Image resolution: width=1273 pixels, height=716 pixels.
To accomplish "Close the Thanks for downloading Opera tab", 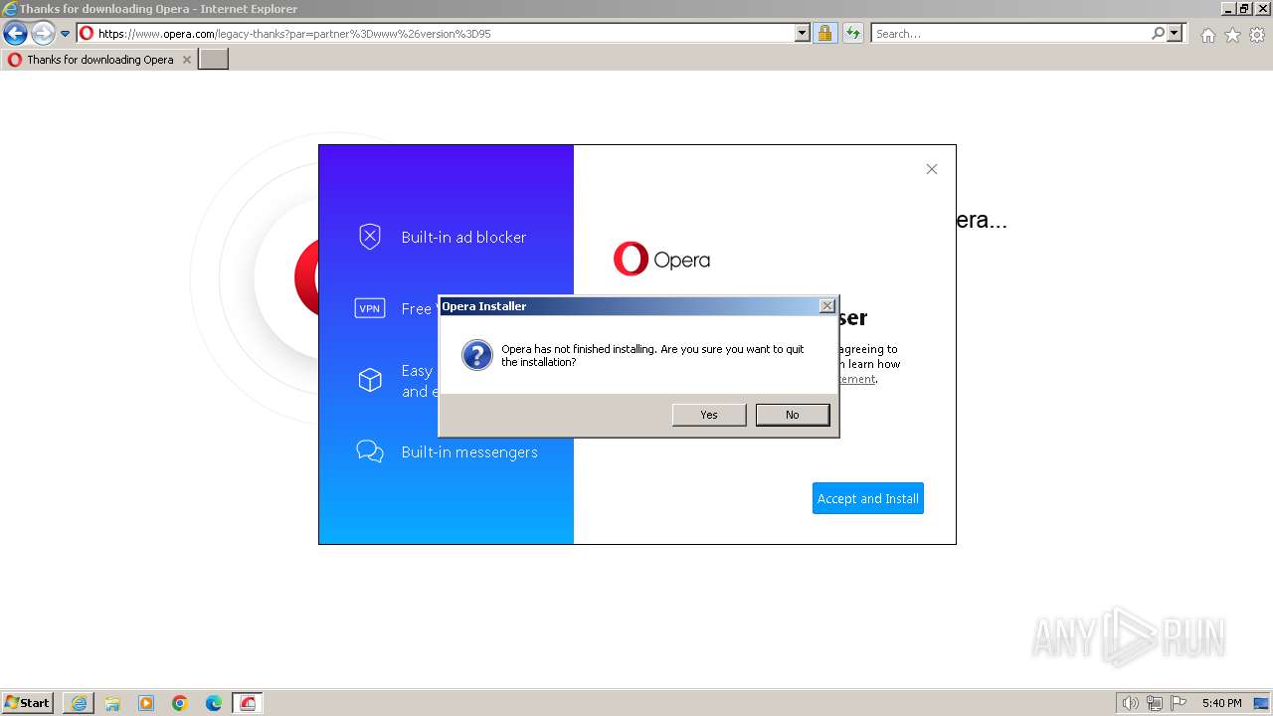I will (186, 60).
